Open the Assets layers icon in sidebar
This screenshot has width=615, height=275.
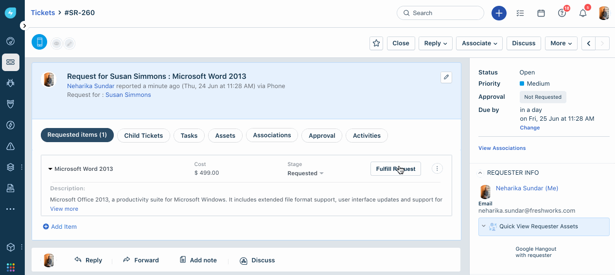pos(11,167)
